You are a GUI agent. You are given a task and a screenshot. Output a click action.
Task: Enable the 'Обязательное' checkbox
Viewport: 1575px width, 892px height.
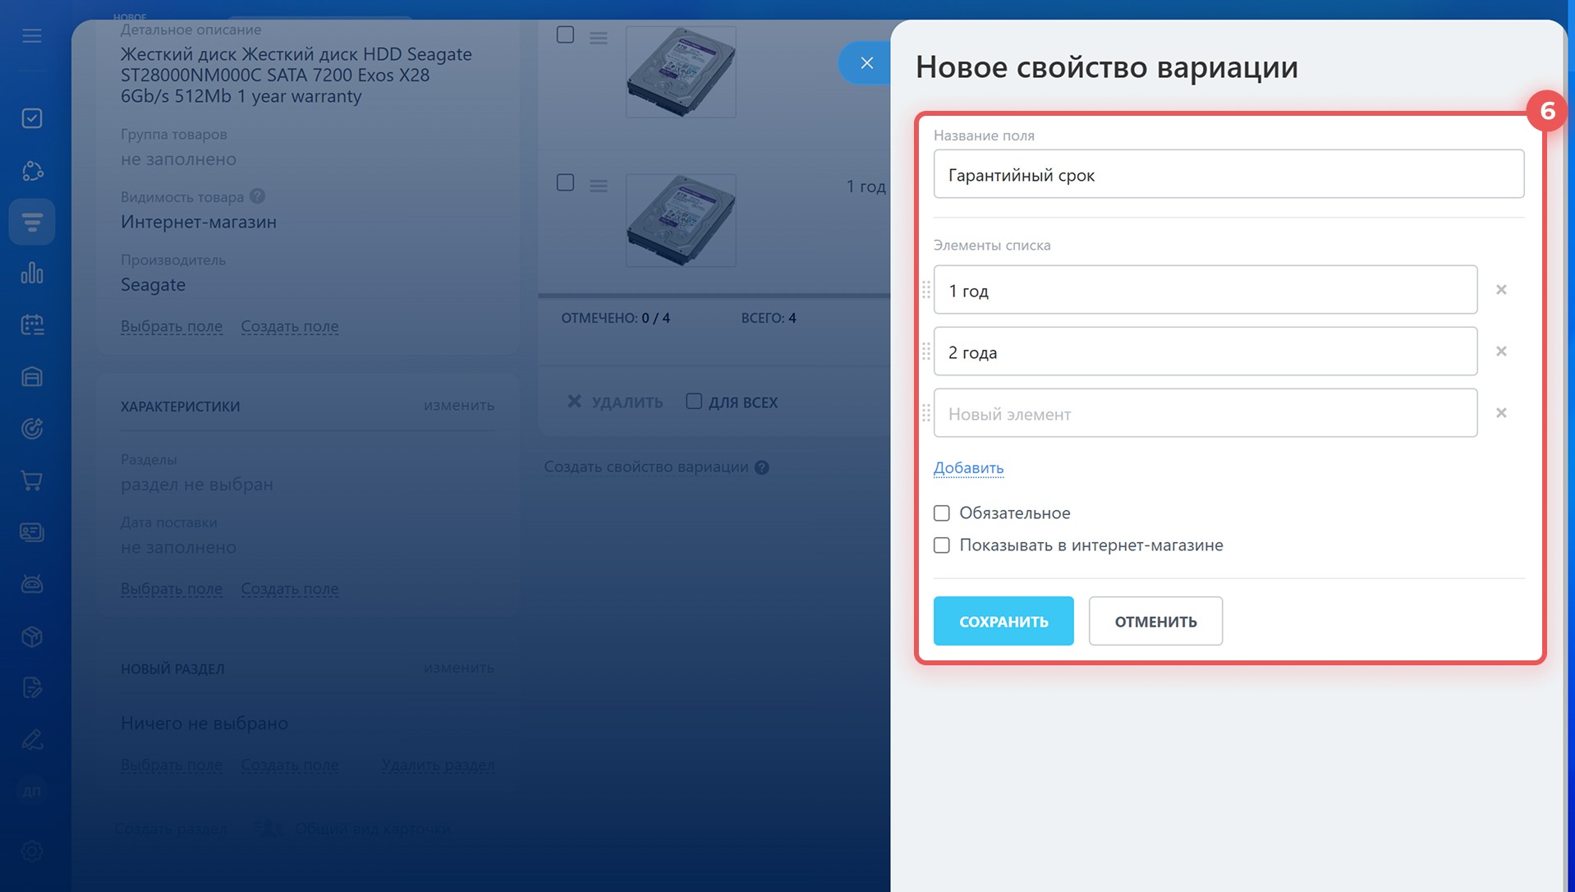[x=942, y=513]
